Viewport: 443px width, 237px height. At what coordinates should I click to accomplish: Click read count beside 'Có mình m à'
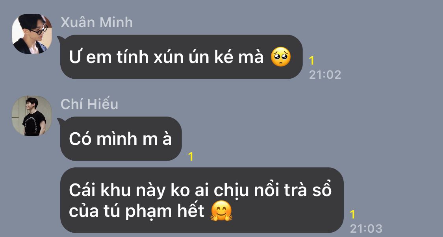[x=191, y=157]
